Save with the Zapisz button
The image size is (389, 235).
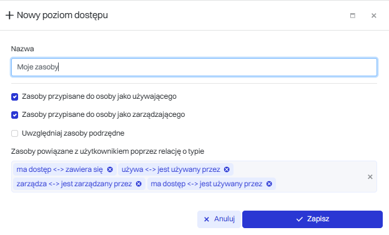(312, 219)
